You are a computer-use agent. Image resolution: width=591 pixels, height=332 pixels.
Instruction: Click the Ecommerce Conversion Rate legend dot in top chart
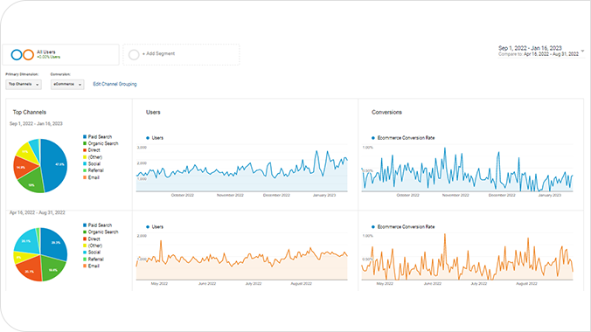pos(373,138)
